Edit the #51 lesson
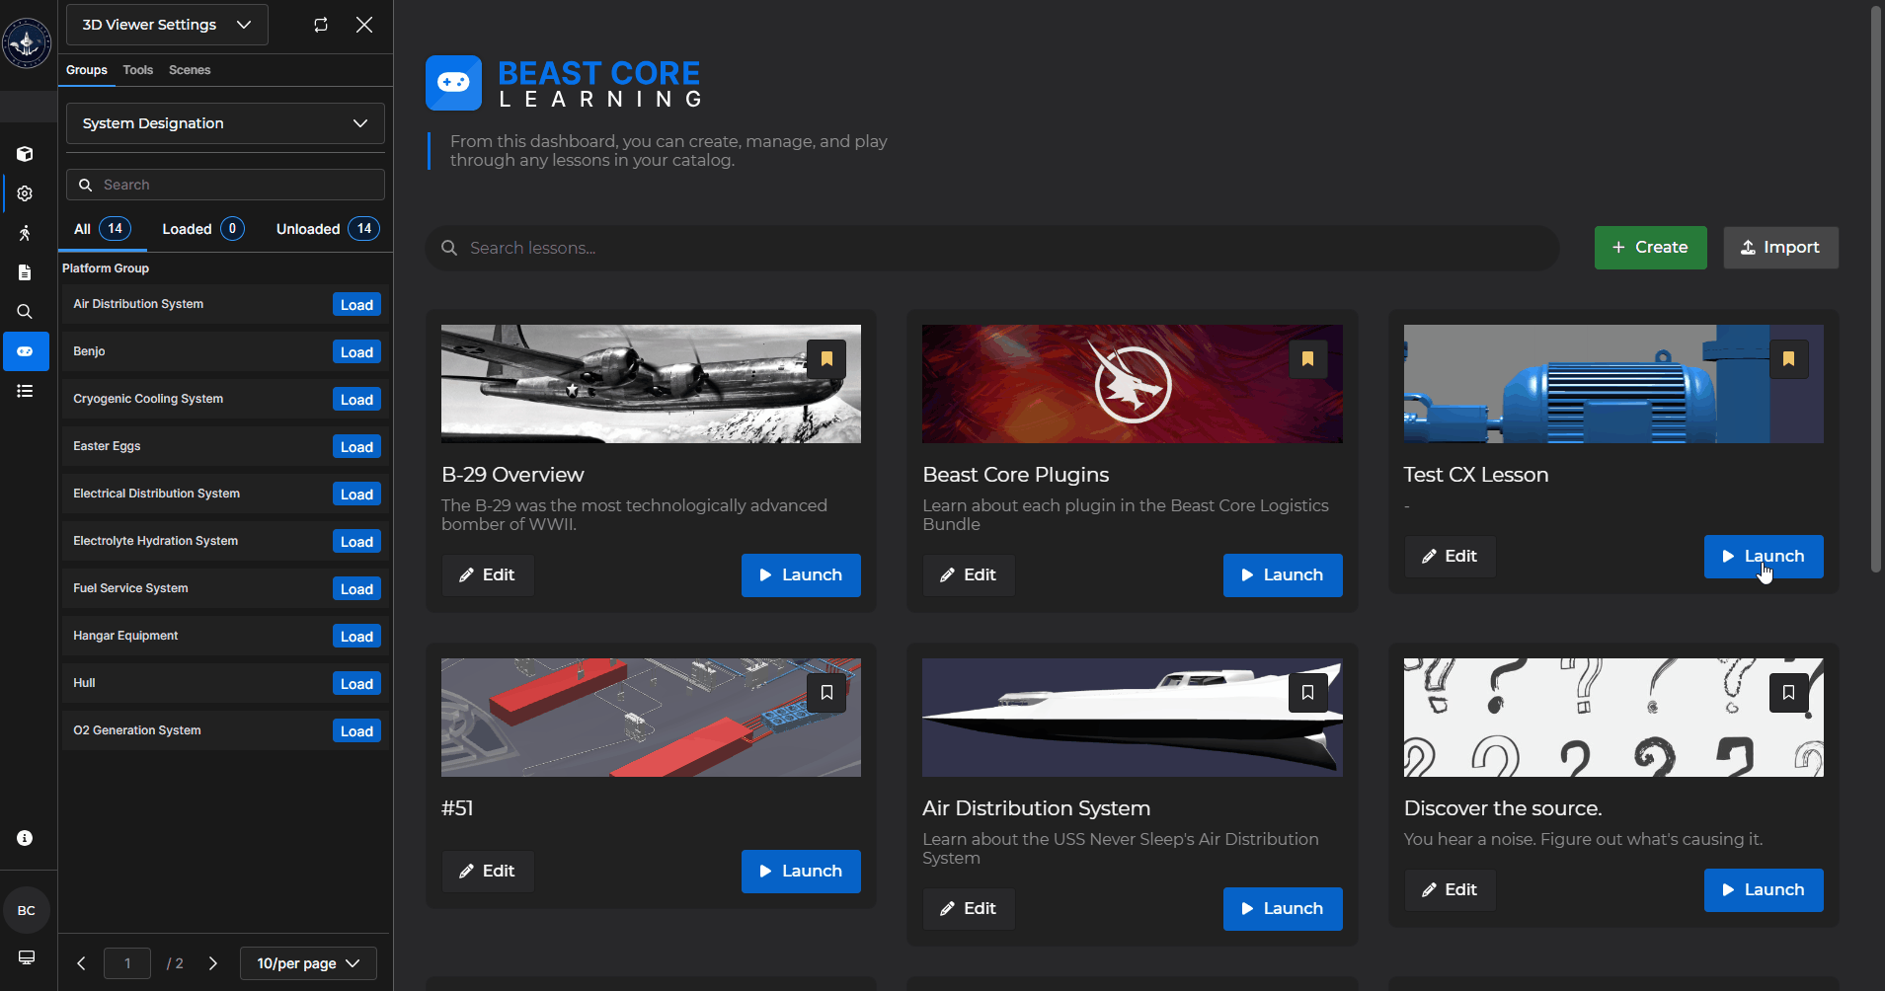This screenshot has width=1885, height=991. coord(488,872)
